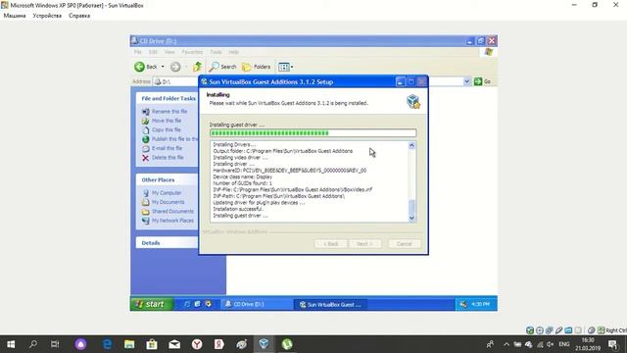Click the D:\ address field
Viewport: 627px width, 353px height.
coord(176,81)
